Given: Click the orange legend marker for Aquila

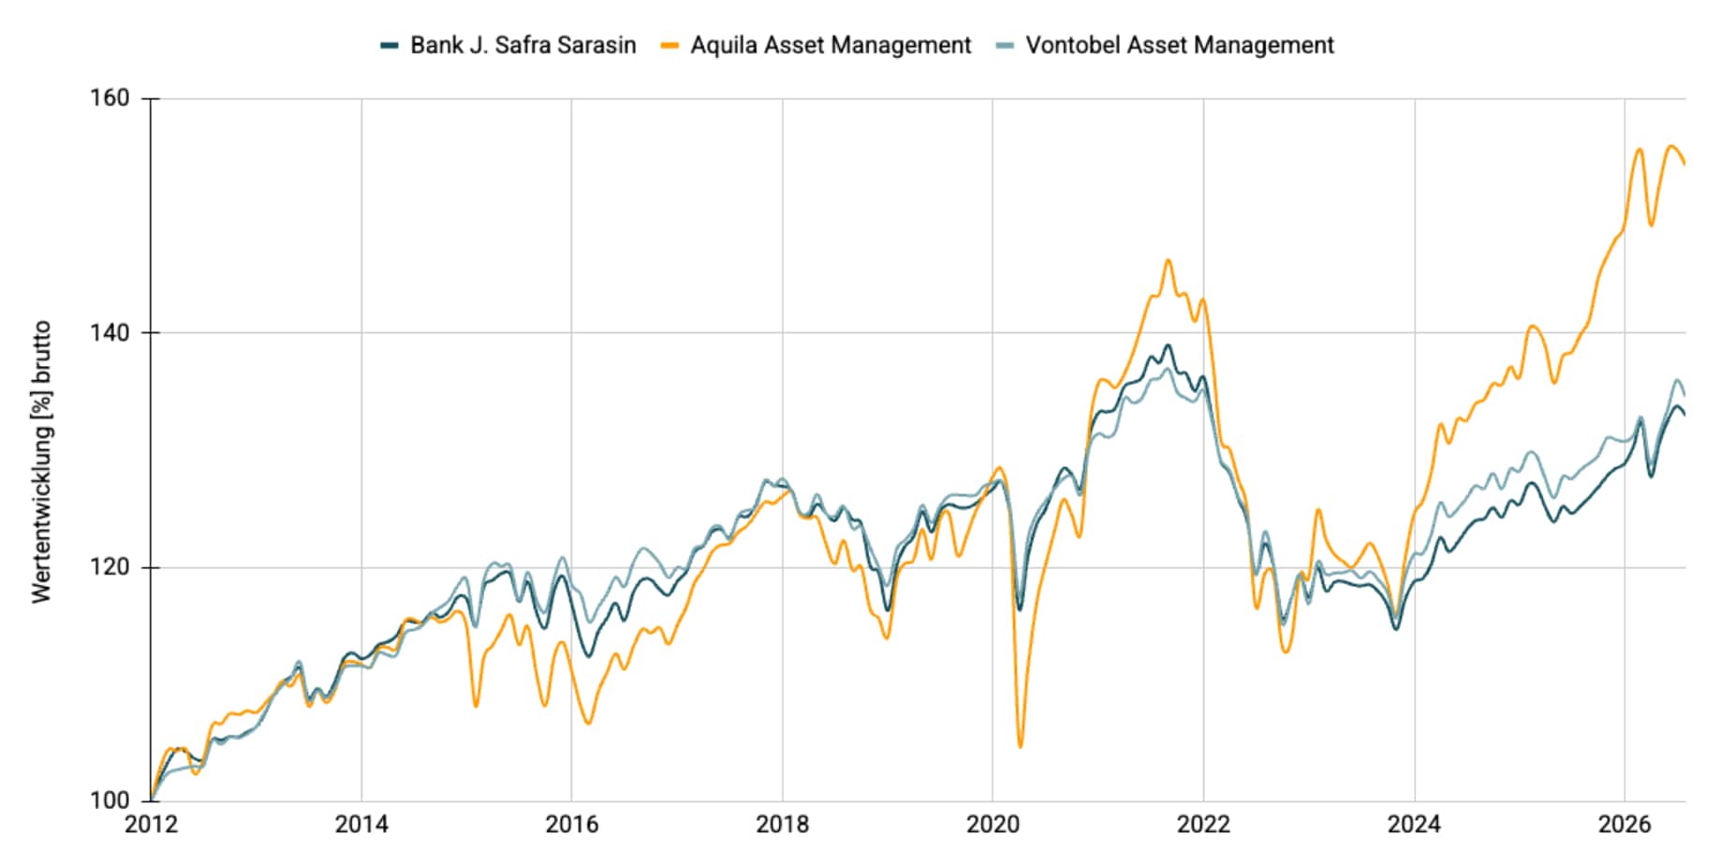Looking at the screenshot, I should 669,46.
